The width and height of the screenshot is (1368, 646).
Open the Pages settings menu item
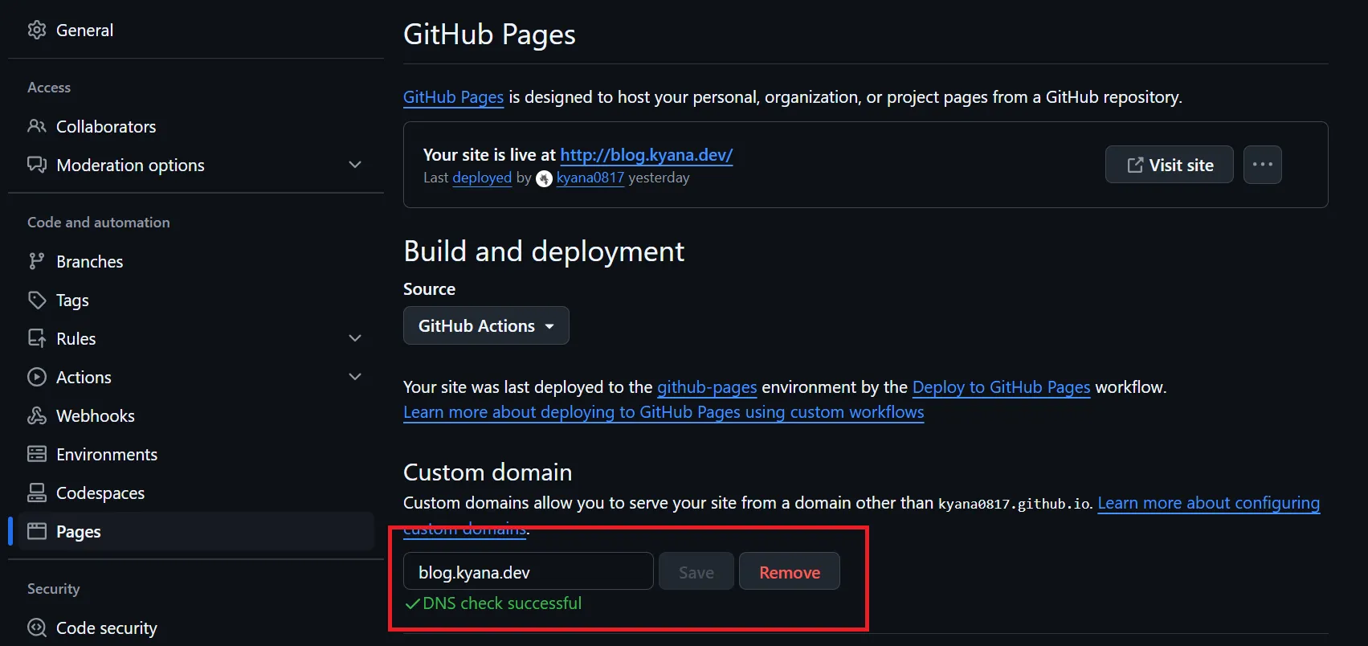tap(79, 531)
